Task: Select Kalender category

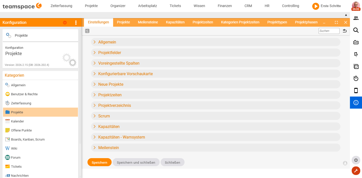Action: 40,121
